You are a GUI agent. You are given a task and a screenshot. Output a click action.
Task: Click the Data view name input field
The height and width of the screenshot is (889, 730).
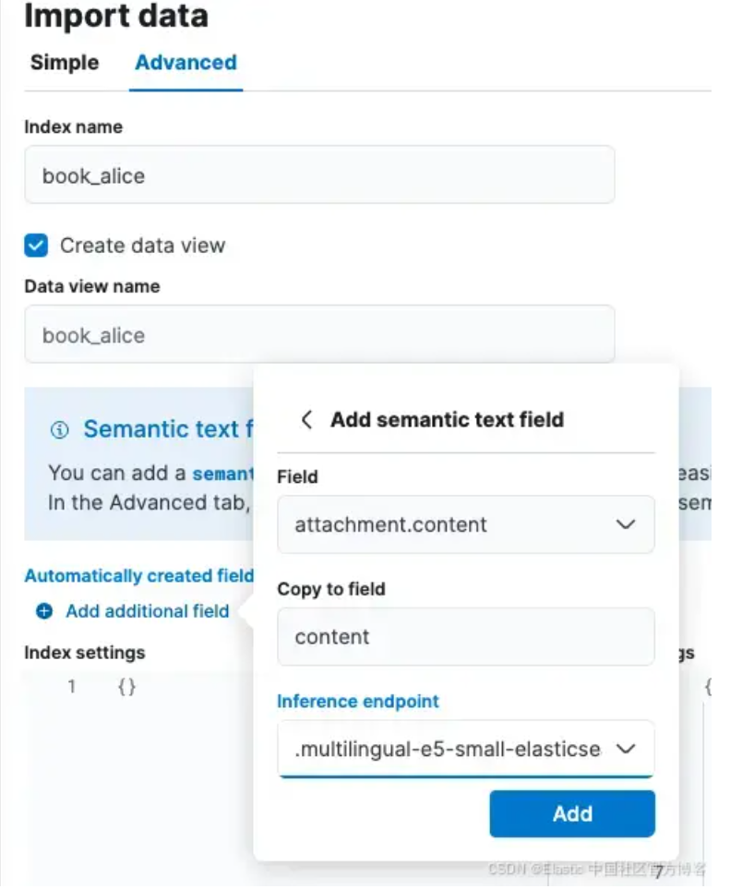[318, 335]
